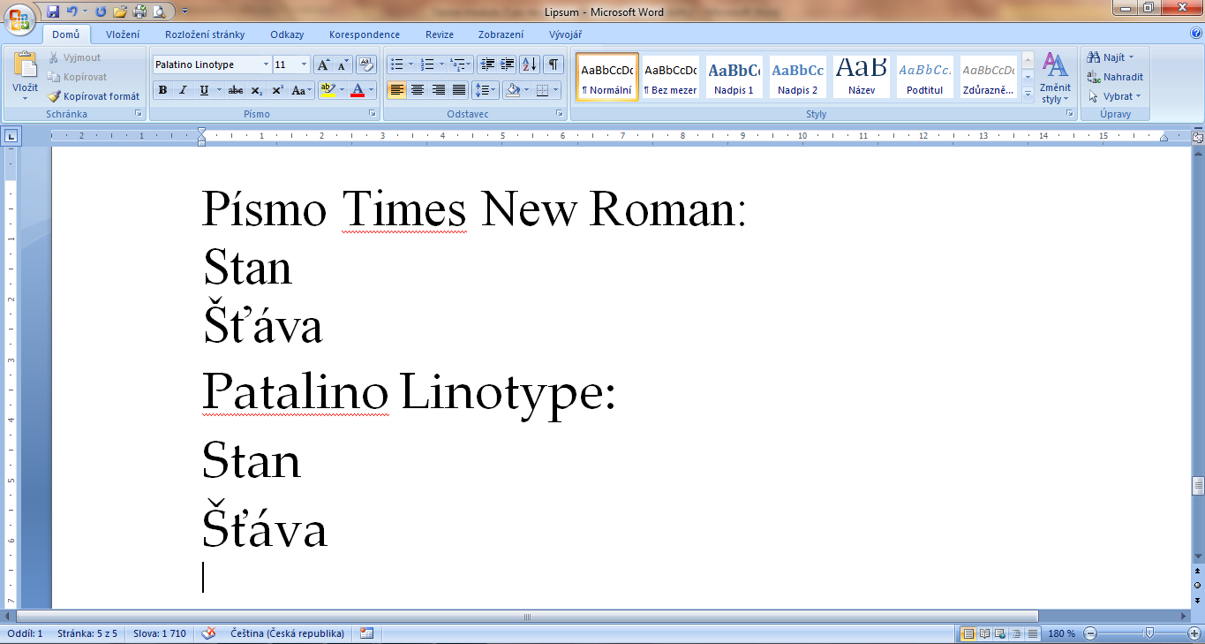Open the Rozložení stránky tab
The width and height of the screenshot is (1205, 644).
tap(205, 34)
